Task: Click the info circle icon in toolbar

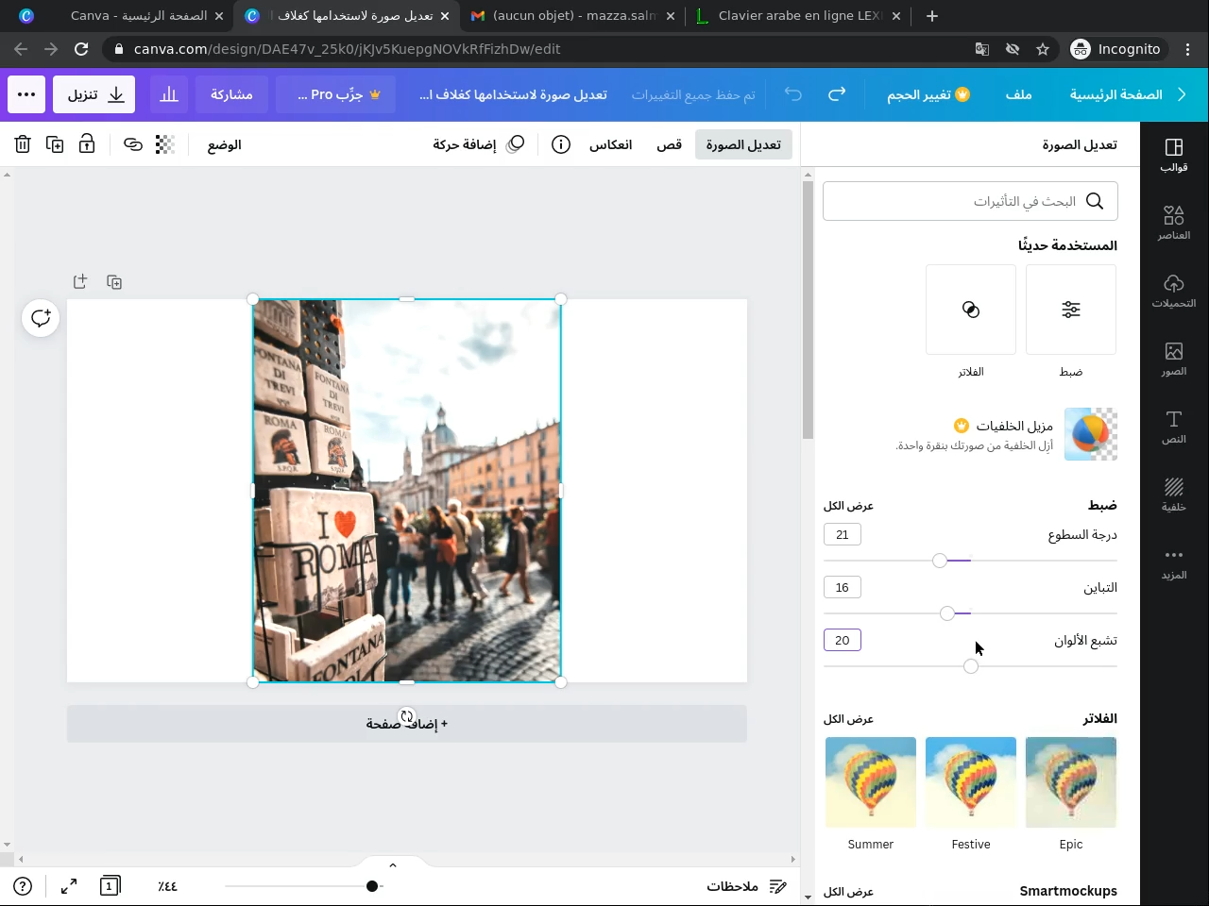Action: click(561, 144)
